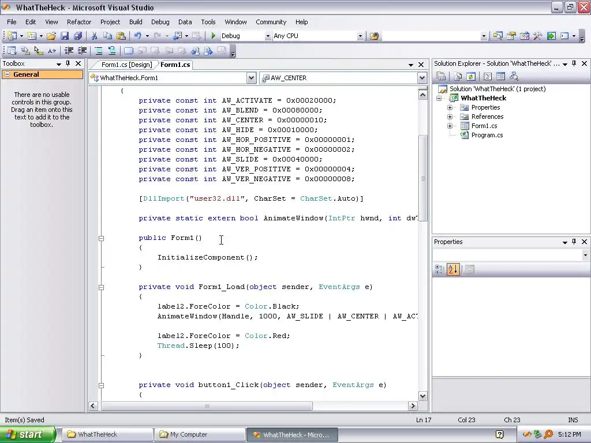The height and width of the screenshot is (443, 591).
Task: Toggle auto-hide pin on Properties panel
Action: click(x=574, y=242)
